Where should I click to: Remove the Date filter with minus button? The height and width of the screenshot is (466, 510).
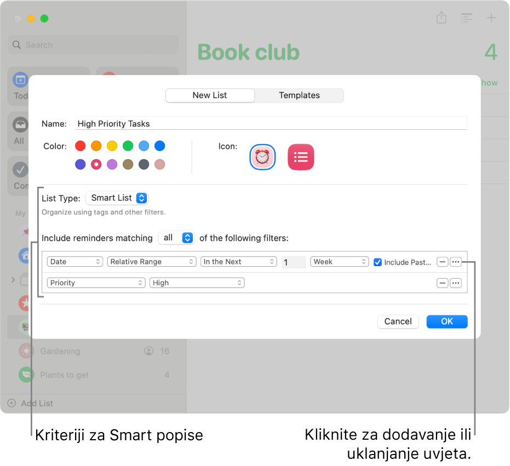click(x=443, y=262)
